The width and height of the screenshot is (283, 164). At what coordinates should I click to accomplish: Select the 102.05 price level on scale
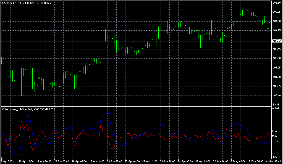[276, 68]
